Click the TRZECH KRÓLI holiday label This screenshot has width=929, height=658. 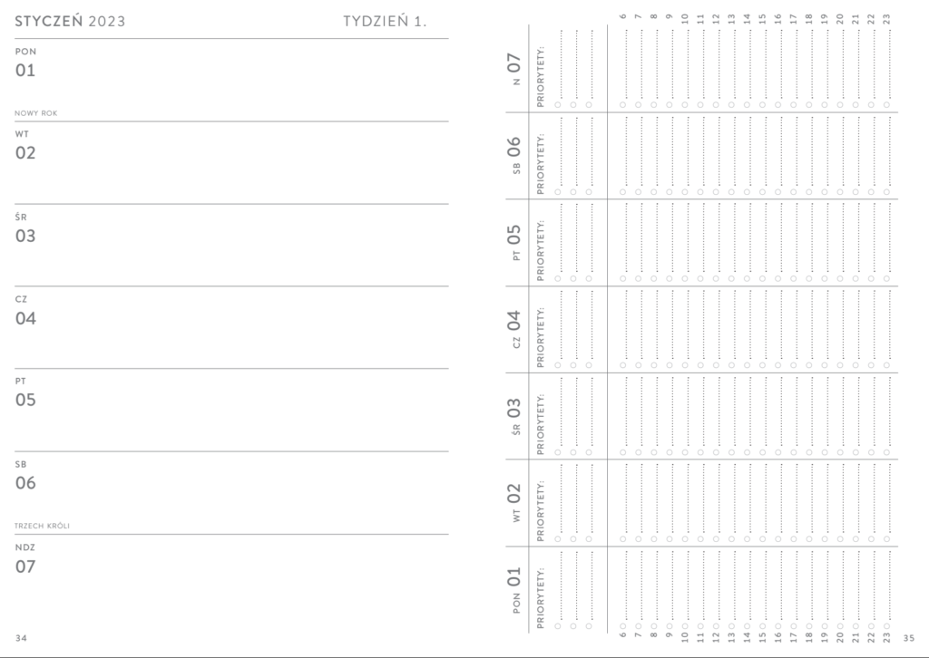pyautogui.click(x=43, y=526)
